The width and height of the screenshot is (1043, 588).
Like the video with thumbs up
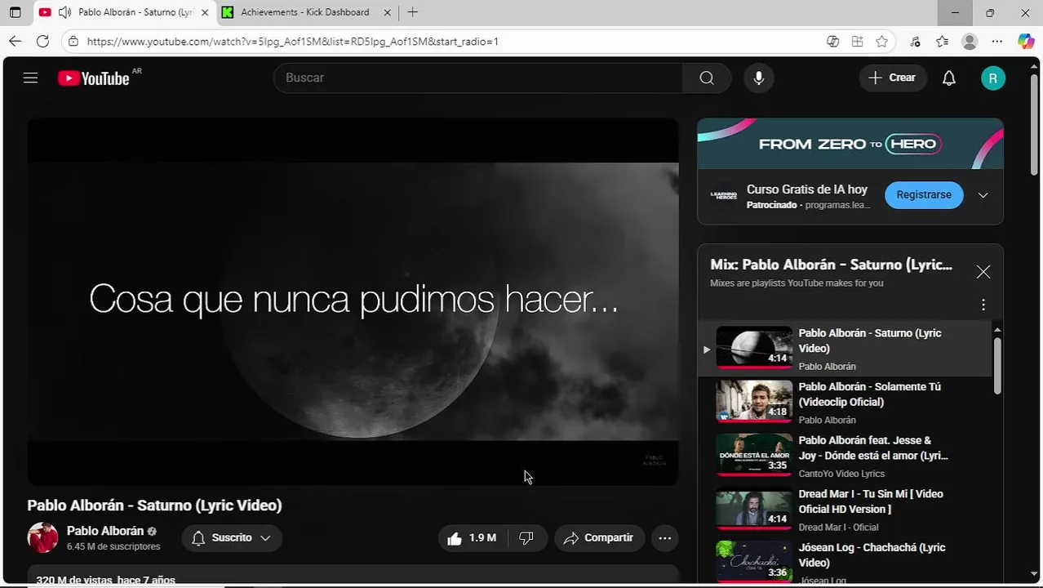tap(473, 537)
